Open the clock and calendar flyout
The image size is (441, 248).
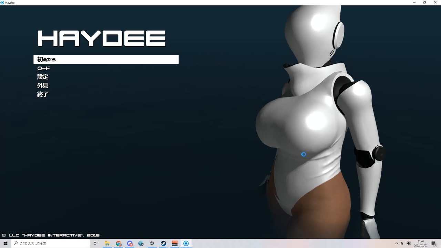point(421,244)
